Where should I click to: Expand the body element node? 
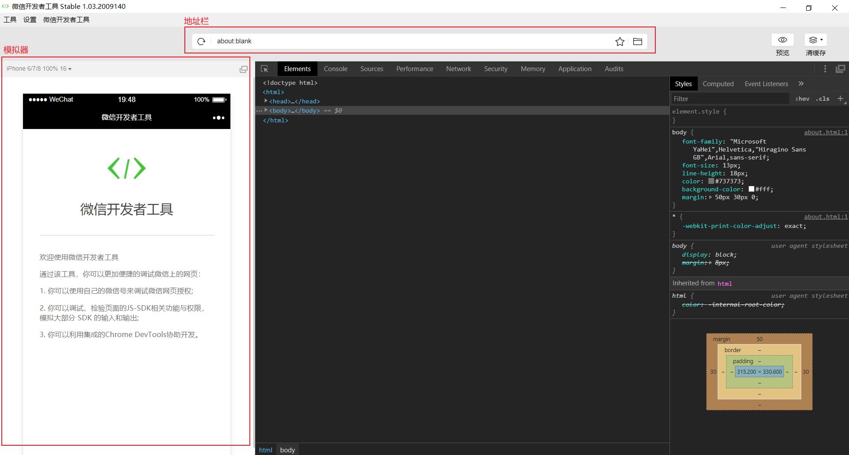(x=266, y=110)
